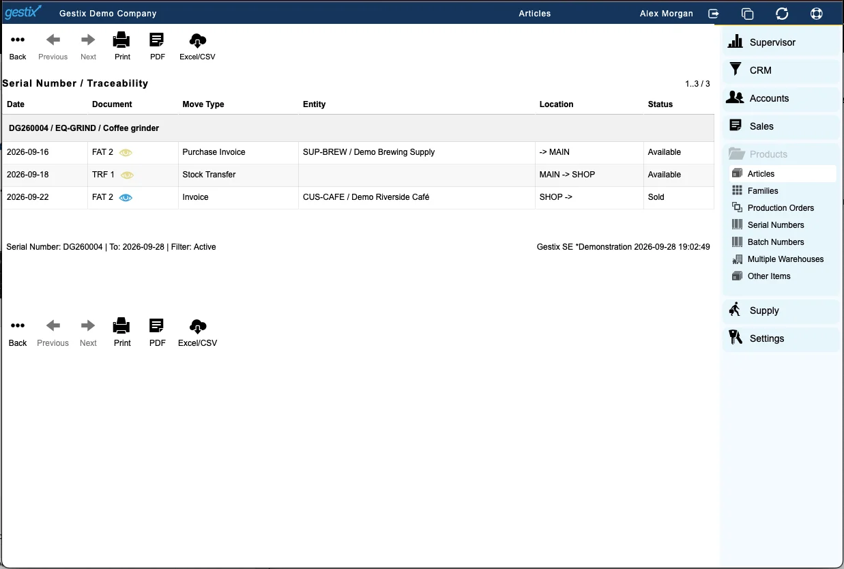Select Other Items in the Products submenu
This screenshot has width=844, height=569.
click(783, 276)
